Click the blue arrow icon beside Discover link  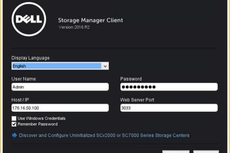click(15, 135)
